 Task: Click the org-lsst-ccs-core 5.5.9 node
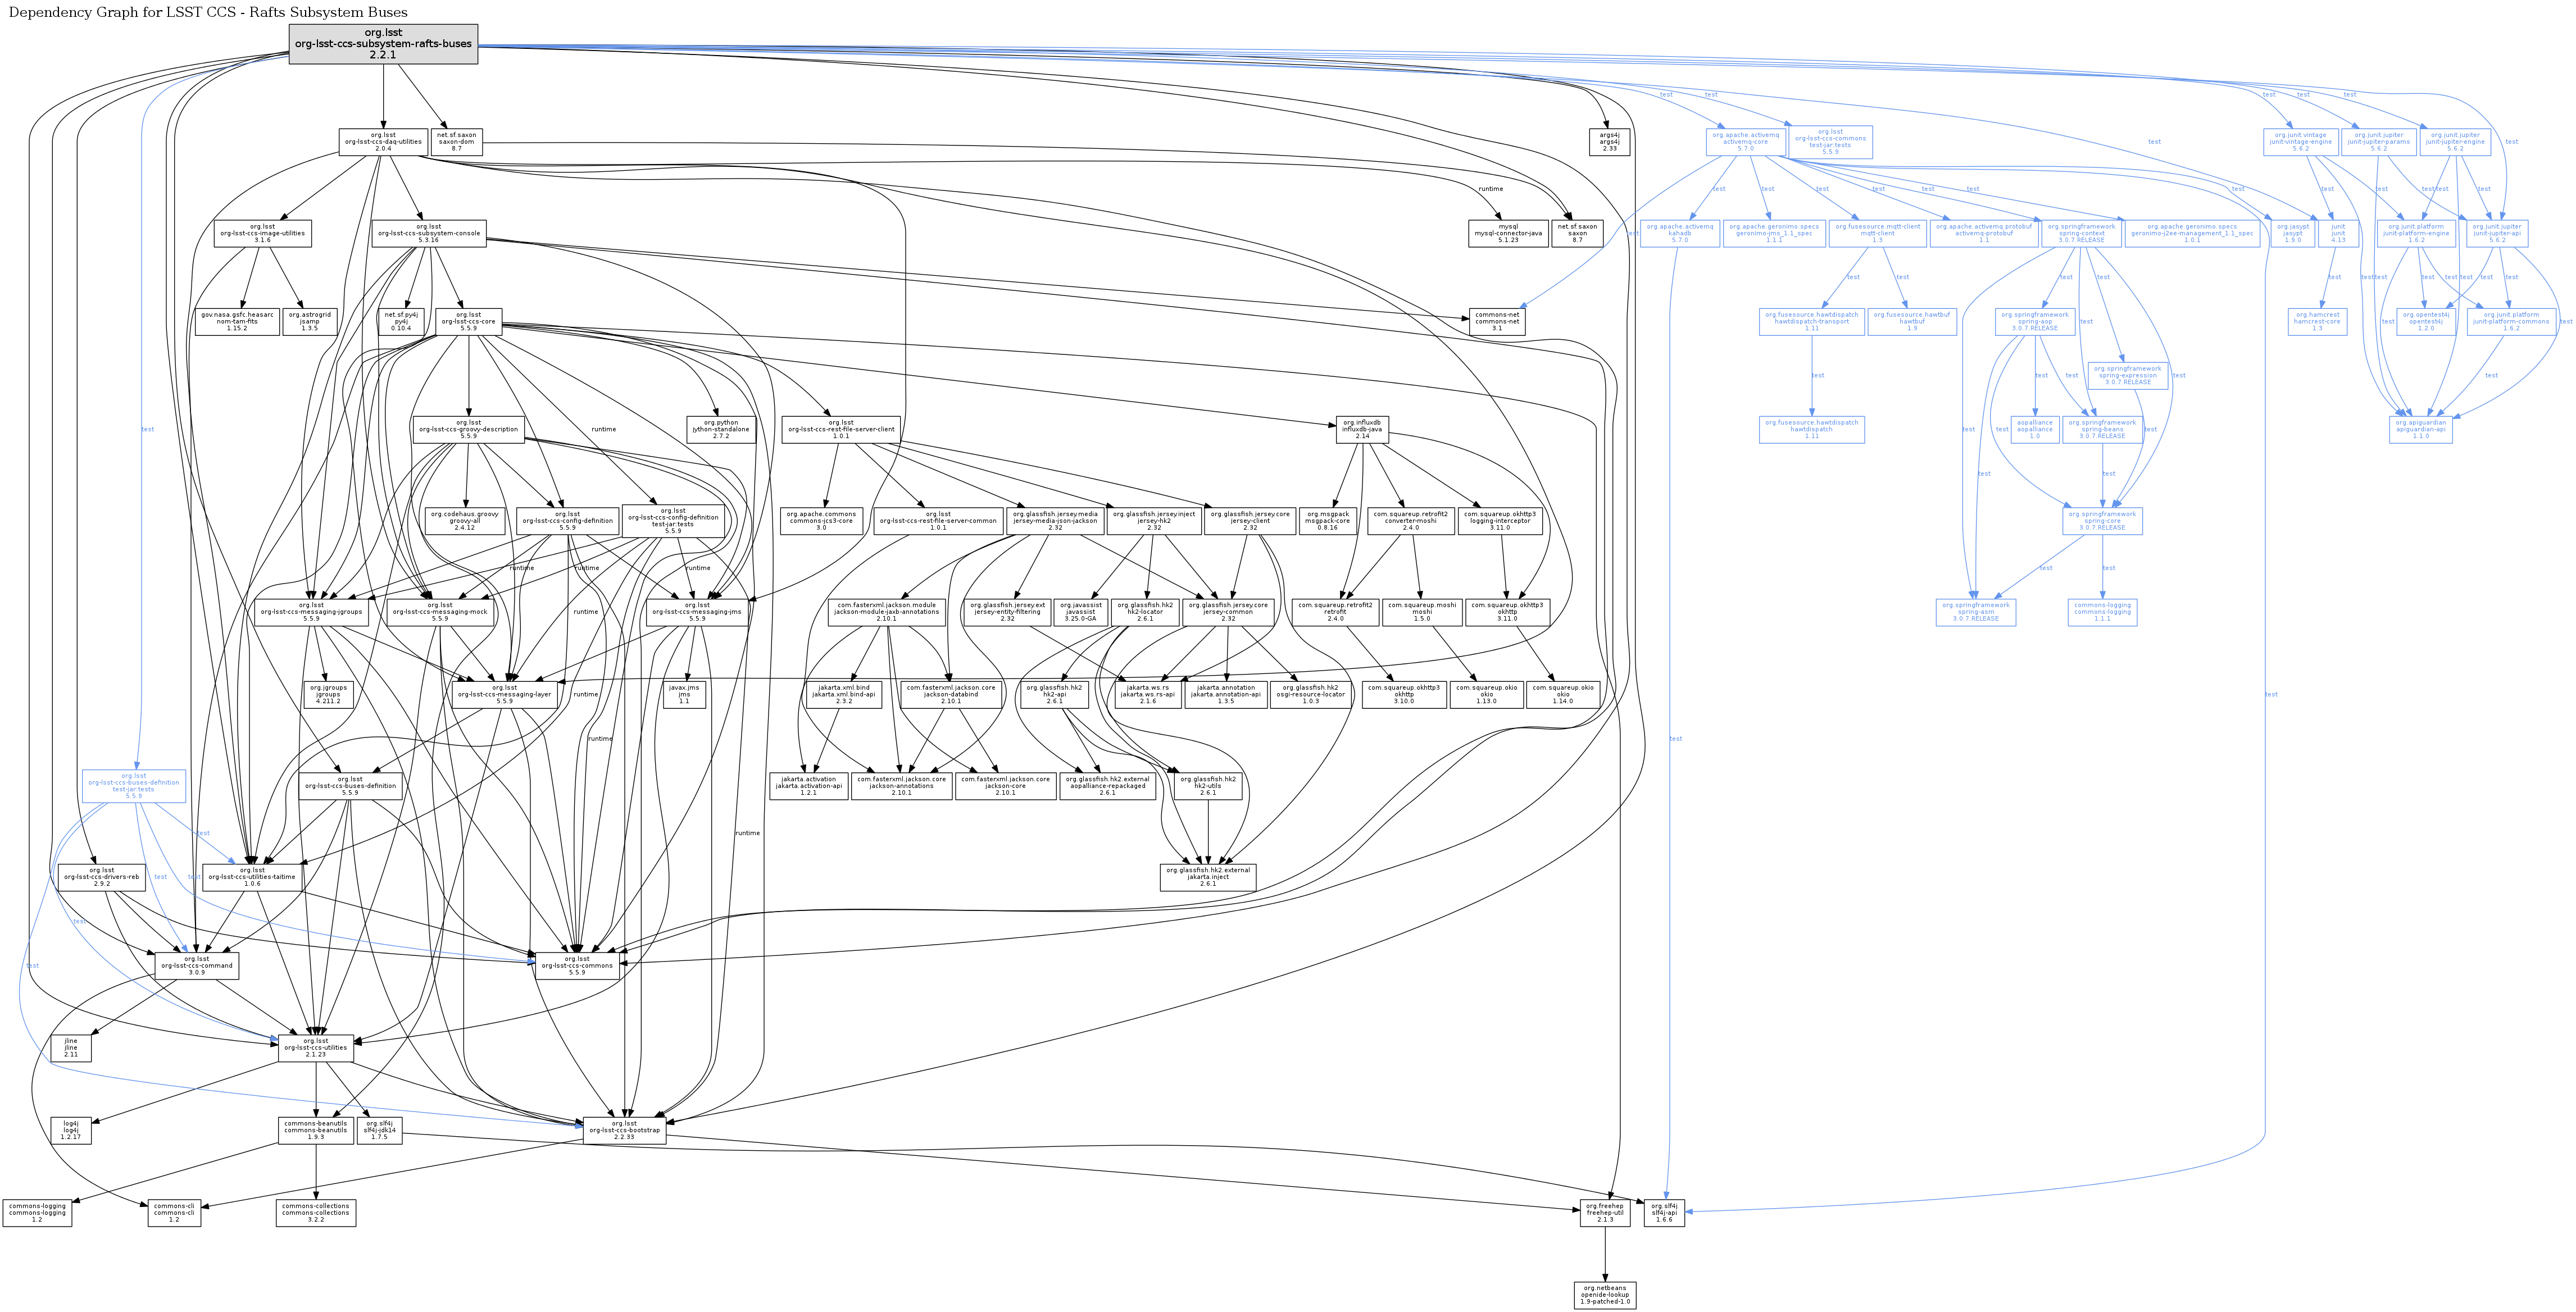coord(468,321)
